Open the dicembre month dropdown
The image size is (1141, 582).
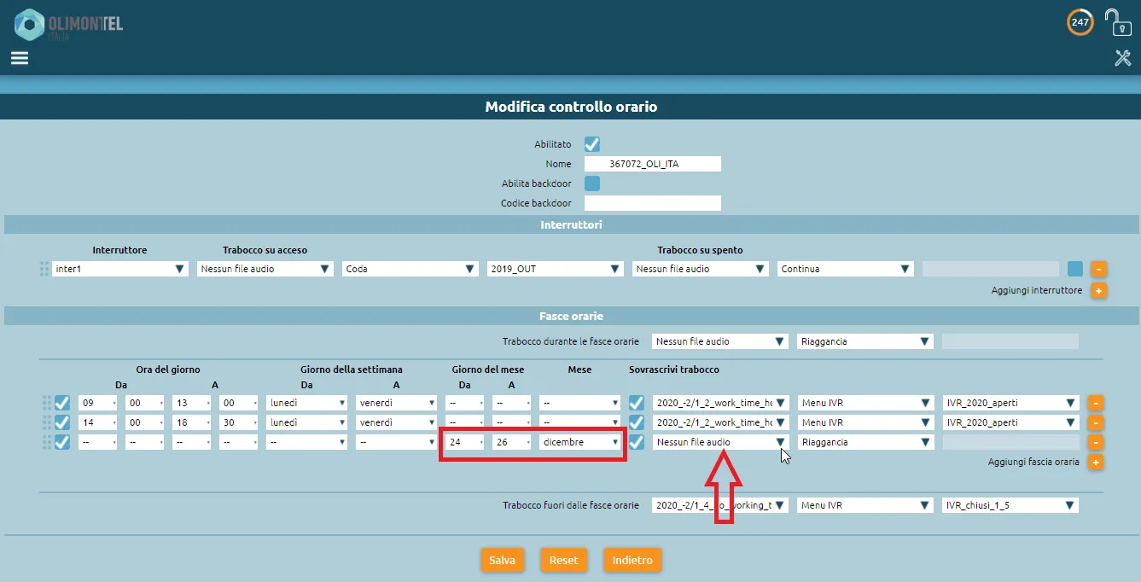tap(579, 442)
